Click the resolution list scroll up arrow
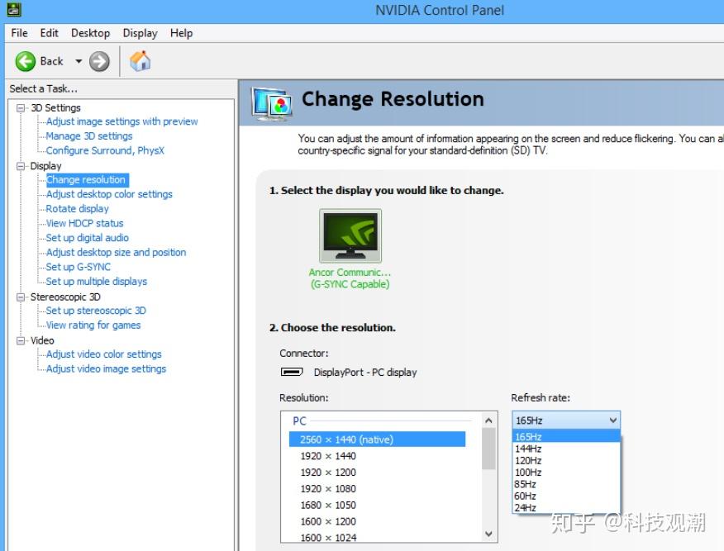This screenshot has width=724, height=551. click(x=488, y=420)
